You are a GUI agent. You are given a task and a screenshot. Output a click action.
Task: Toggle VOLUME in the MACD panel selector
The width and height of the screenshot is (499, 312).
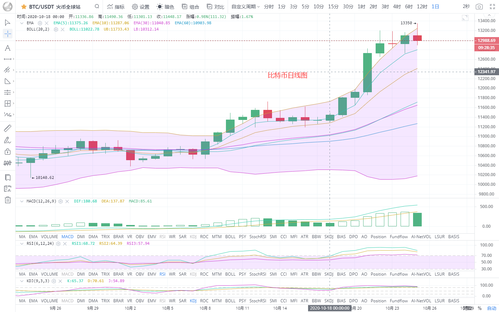[50, 237]
